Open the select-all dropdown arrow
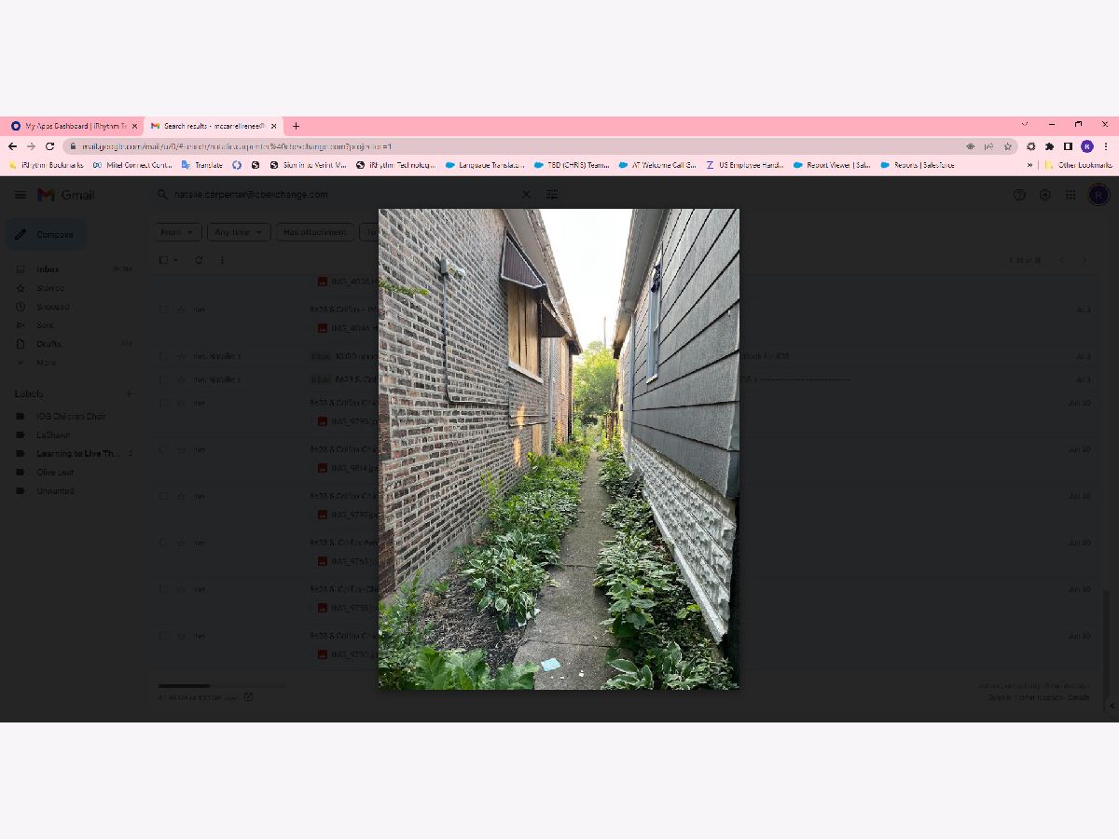Screen dimensions: 1119x839 (x=175, y=260)
